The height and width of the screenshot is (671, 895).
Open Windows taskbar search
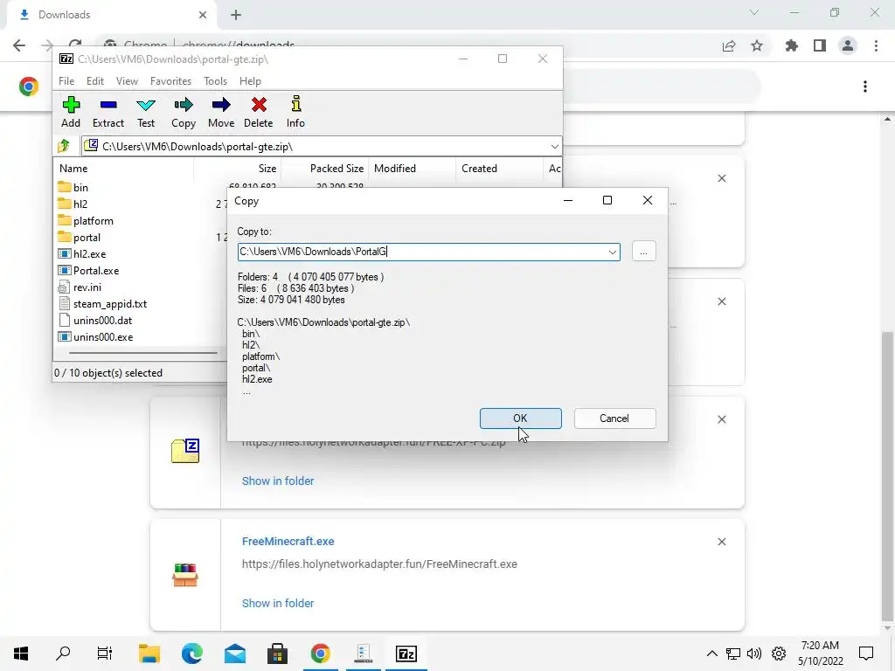coord(63,654)
